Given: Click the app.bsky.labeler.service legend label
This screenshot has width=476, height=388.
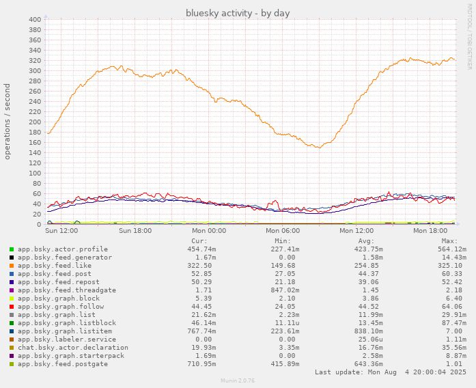Looking at the screenshot, I should [x=67, y=339].
